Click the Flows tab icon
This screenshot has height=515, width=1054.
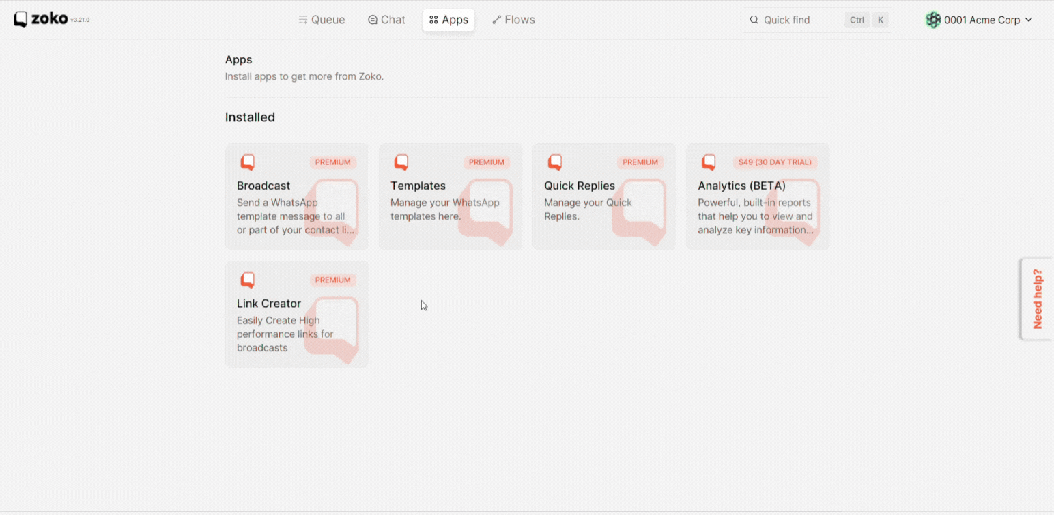[497, 20]
